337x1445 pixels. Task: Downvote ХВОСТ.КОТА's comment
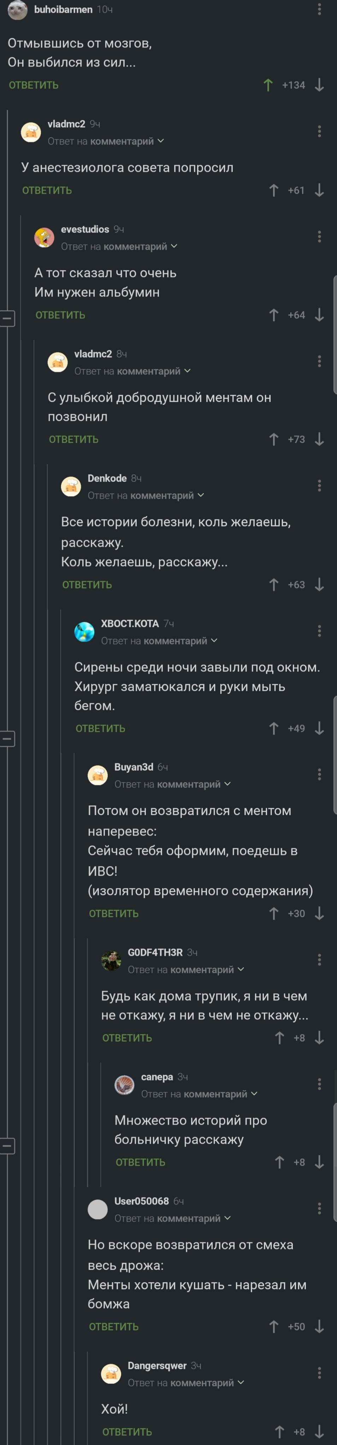coord(319,729)
